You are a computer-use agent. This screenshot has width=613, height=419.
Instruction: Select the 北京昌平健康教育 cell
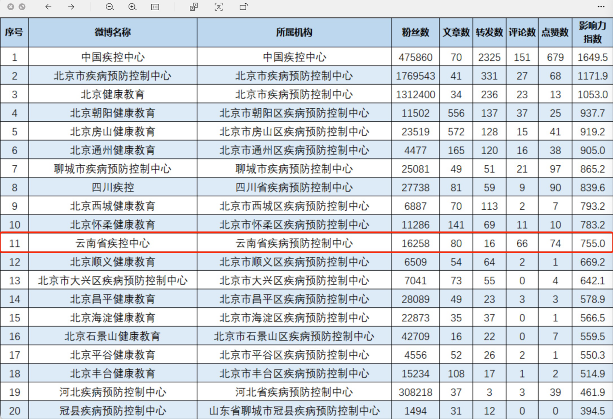pyautogui.click(x=113, y=299)
